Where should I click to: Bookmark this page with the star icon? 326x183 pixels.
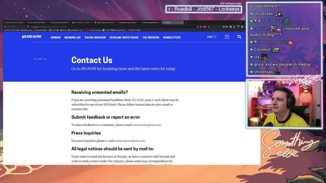coord(209,27)
